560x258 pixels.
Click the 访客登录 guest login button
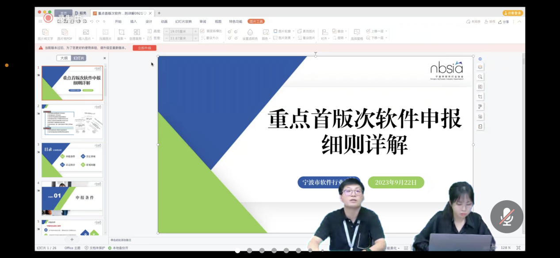point(513,13)
